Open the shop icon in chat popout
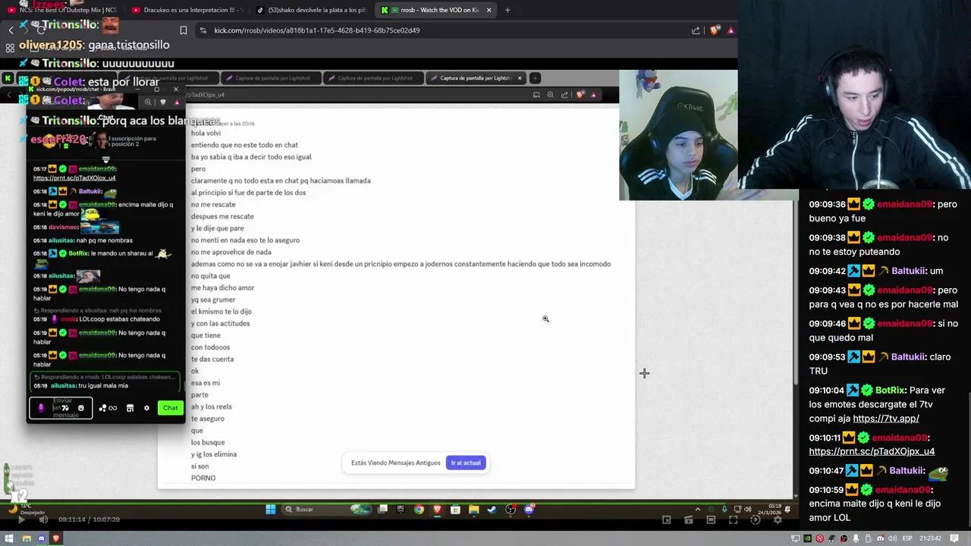The width and height of the screenshot is (971, 546). 130,408
